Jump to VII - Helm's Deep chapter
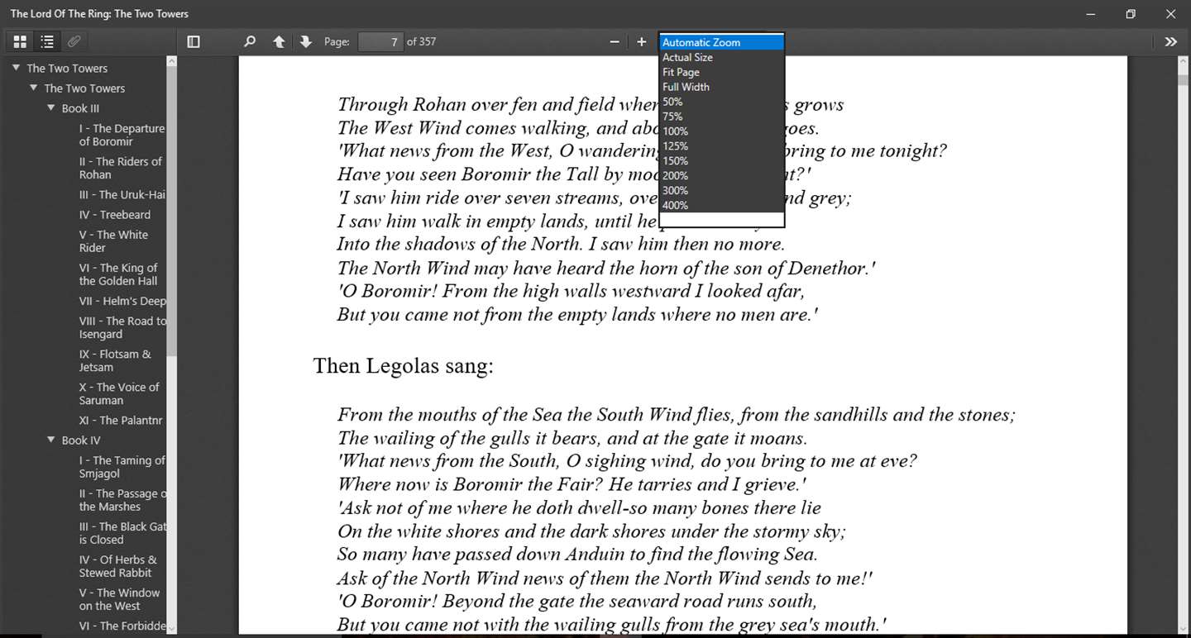Screen dimensions: 1191x638 pyautogui.click(x=122, y=301)
